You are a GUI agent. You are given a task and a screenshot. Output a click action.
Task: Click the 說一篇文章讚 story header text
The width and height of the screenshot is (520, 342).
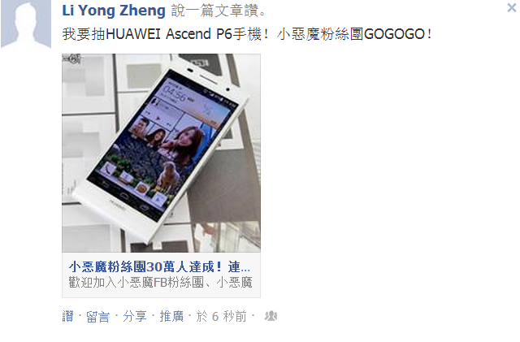tap(219, 11)
